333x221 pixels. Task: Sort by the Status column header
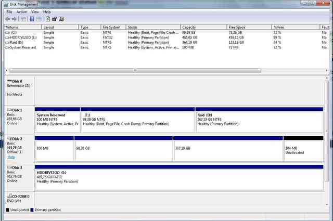(x=153, y=27)
